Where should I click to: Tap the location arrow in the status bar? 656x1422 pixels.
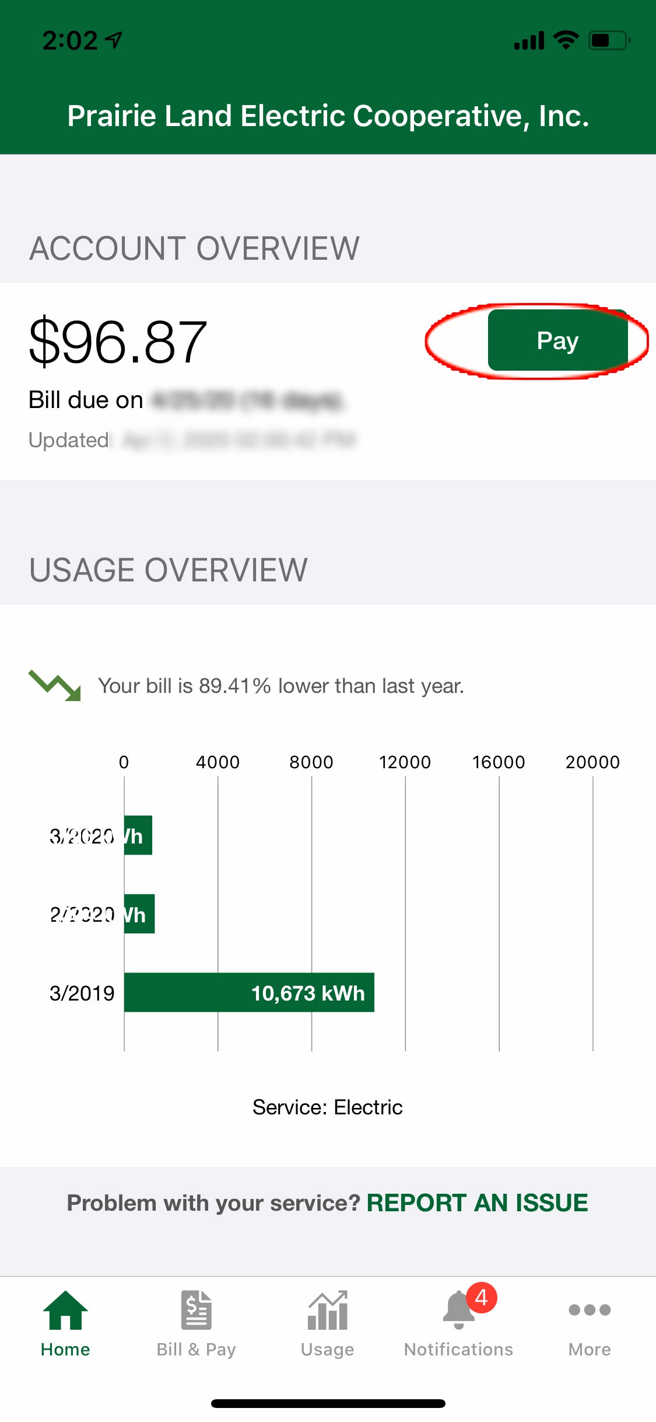point(114,40)
